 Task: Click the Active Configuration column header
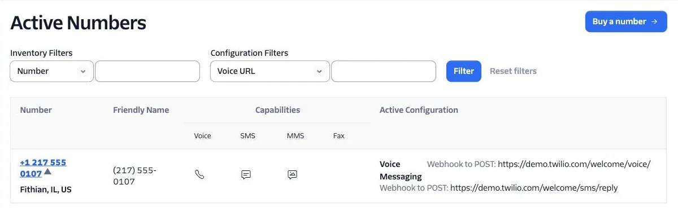tap(419, 110)
